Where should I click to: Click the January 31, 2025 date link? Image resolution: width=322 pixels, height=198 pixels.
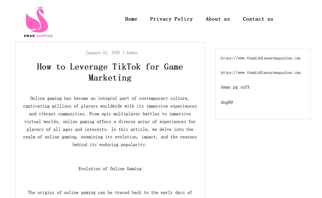[x=103, y=53]
